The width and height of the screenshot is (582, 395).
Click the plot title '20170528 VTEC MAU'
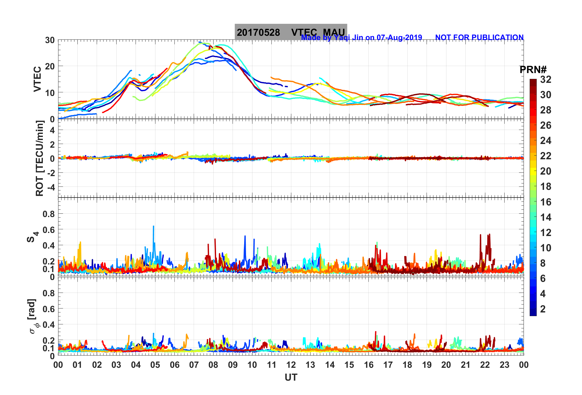coord(291,32)
